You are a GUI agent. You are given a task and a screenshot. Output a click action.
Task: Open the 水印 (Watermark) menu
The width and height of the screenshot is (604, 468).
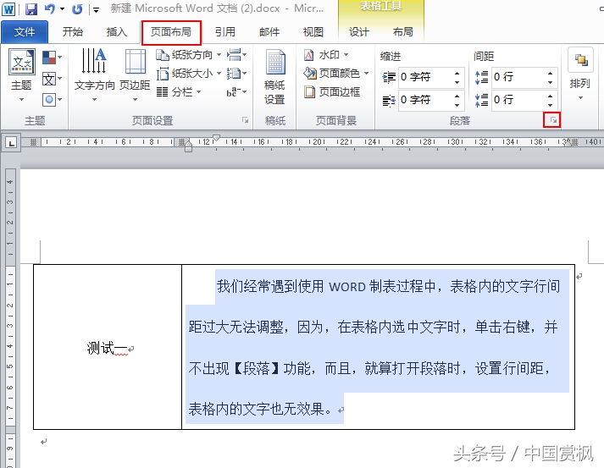click(326, 55)
